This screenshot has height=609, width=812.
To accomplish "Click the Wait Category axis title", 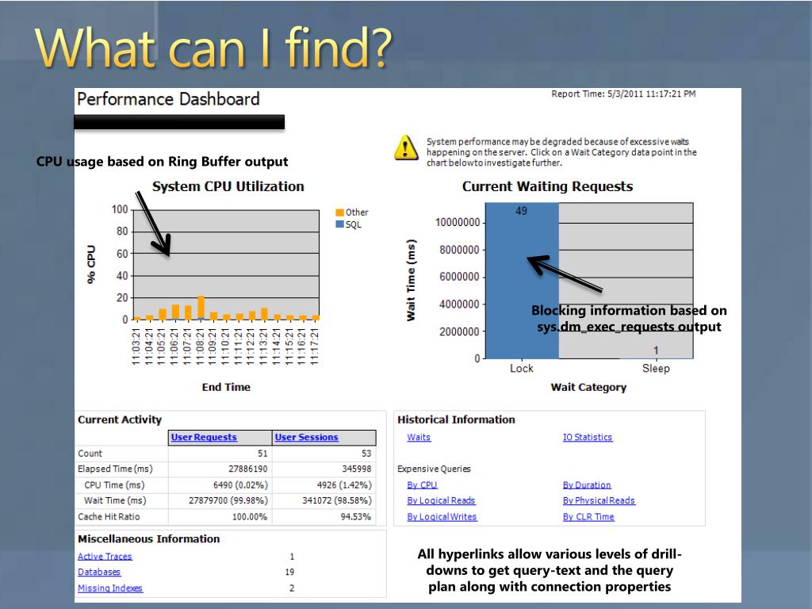I will tap(588, 387).
